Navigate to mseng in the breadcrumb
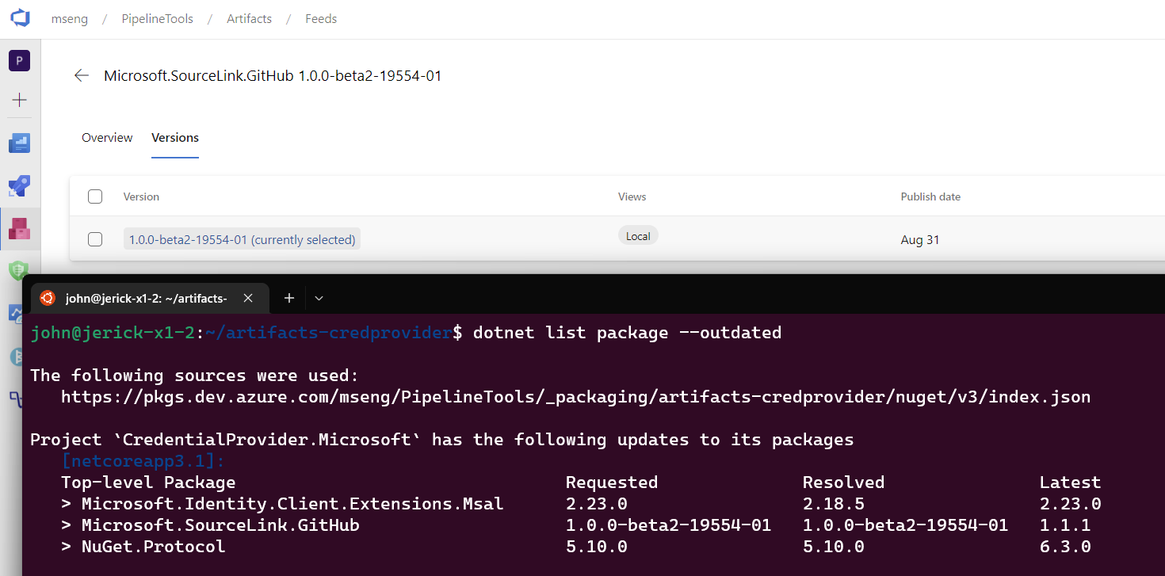The height and width of the screenshot is (576, 1165). (x=70, y=18)
